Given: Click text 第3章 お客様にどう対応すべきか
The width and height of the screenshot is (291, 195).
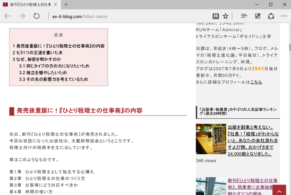Looking at the screenshot, I should pos(44,185).
